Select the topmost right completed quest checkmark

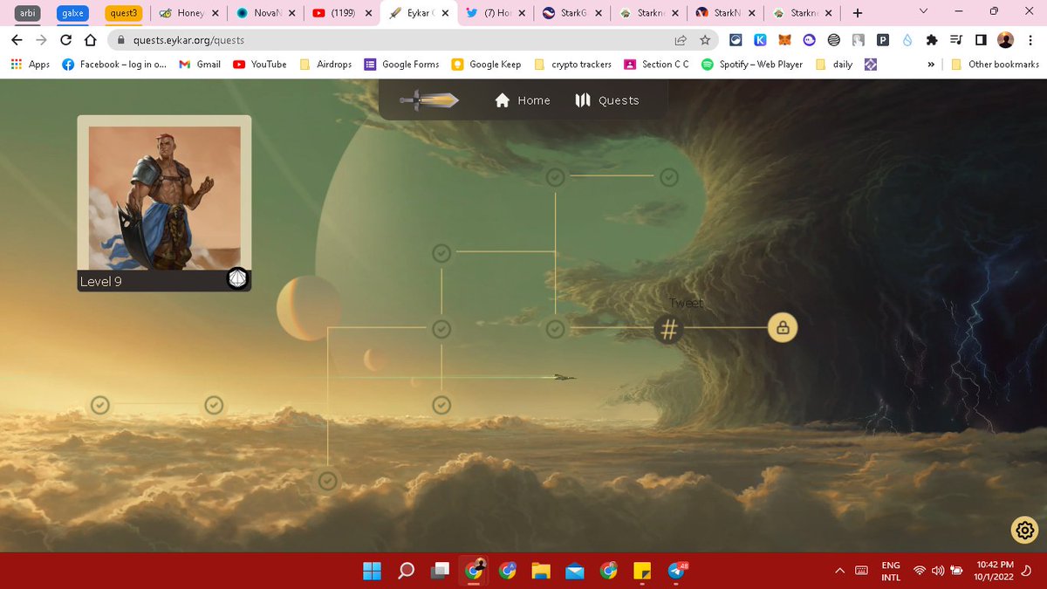(x=668, y=177)
